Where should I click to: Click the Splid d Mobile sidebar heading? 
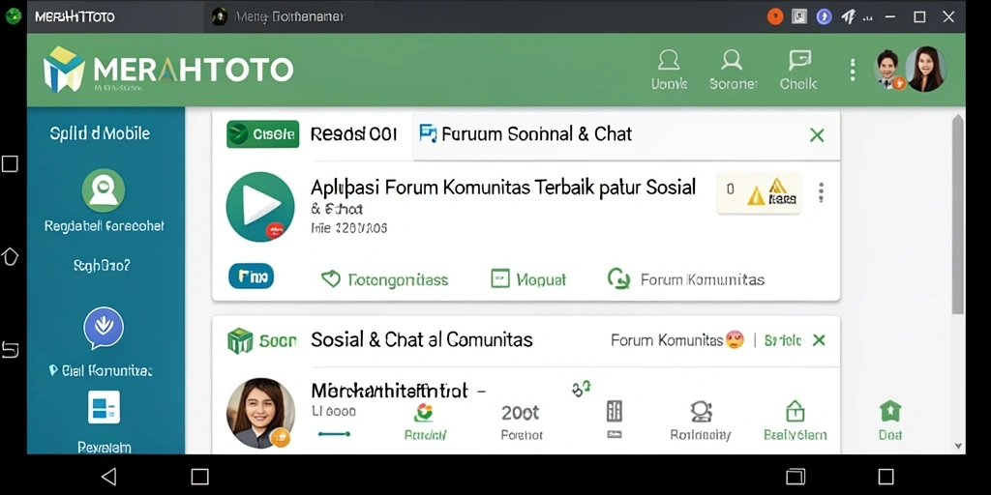pos(100,133)
